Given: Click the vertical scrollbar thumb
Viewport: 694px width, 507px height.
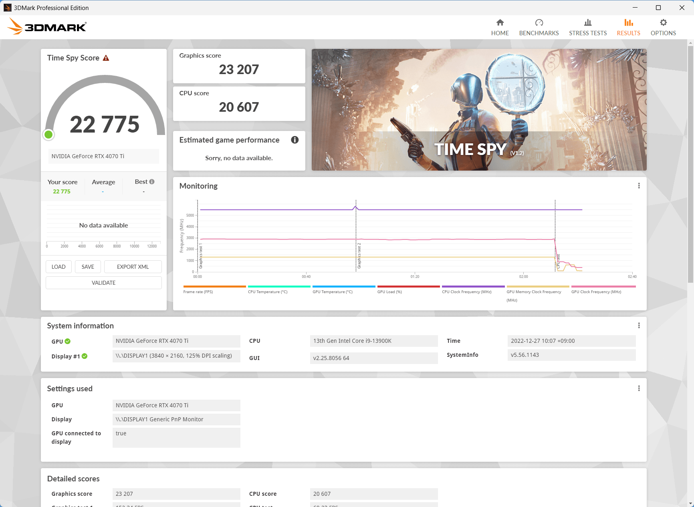Looking at the screenshot, I should pos(690,164).
